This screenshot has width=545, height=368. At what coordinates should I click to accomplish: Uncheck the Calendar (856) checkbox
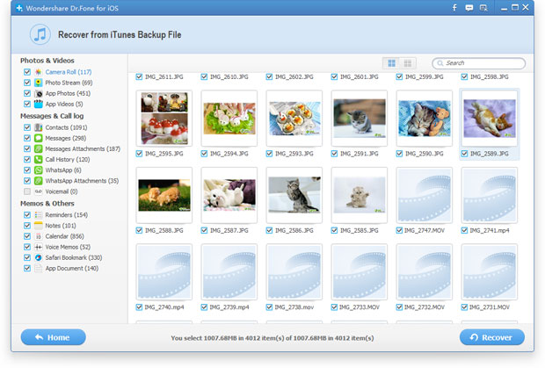27,236
